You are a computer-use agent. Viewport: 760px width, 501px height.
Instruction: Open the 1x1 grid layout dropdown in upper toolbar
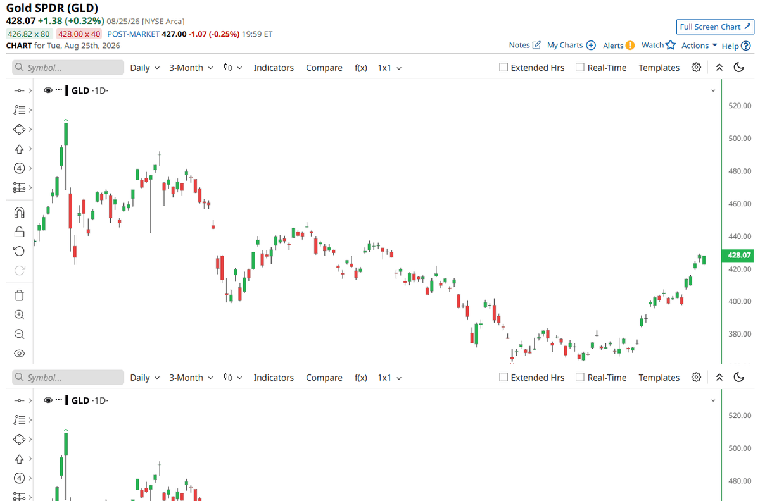click(x=389, y=68)
